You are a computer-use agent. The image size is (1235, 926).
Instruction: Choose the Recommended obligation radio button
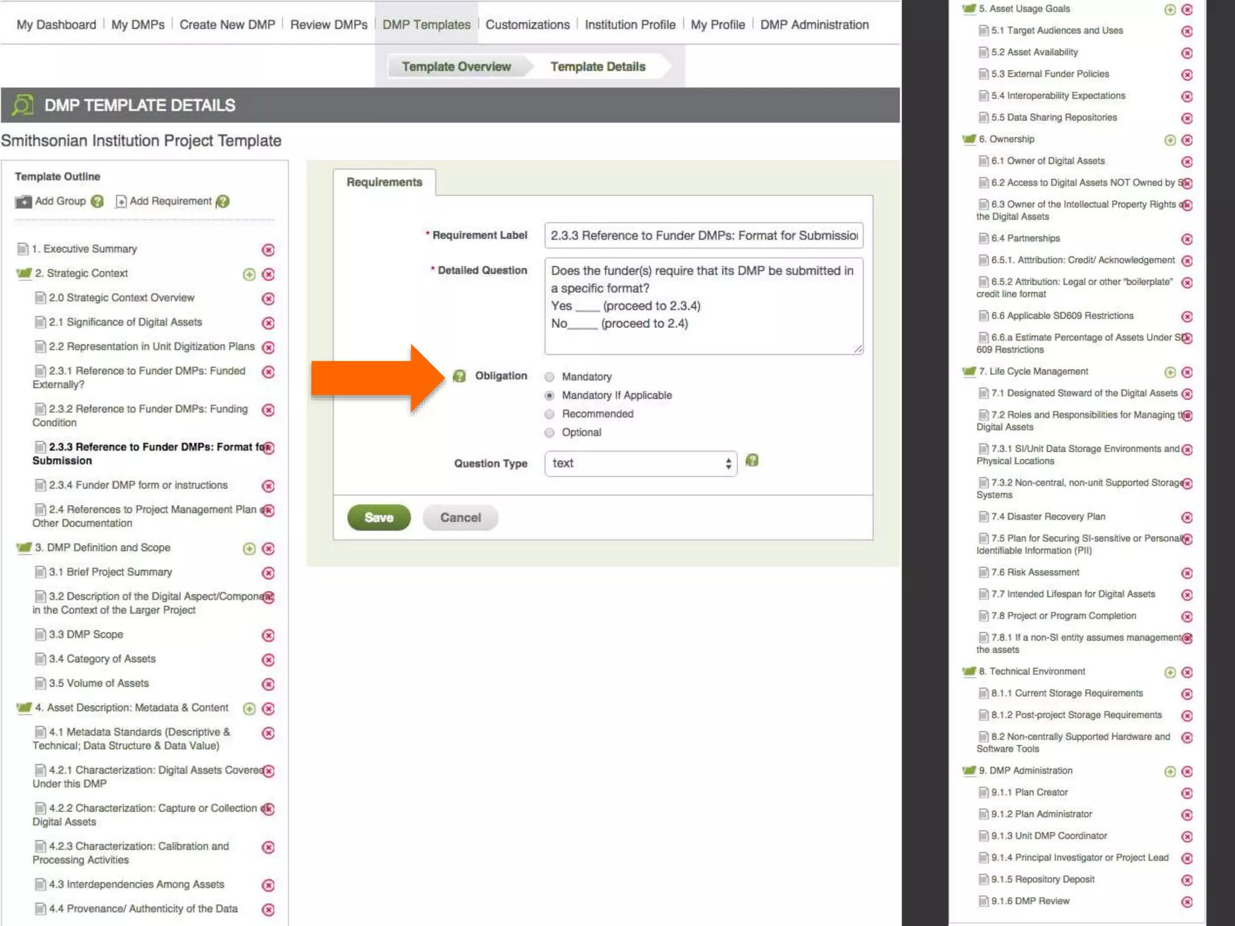[549, 415]
